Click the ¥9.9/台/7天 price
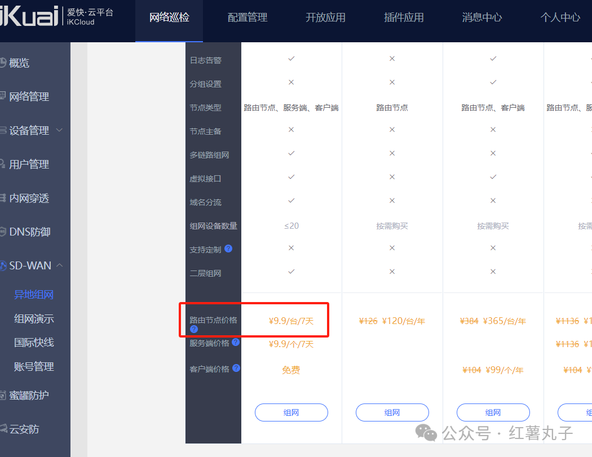 coord(291,321)
